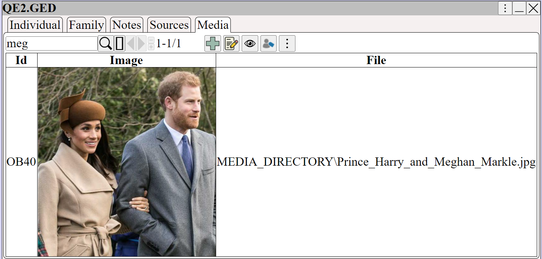Screen dimensions: 542x259
Task: Close the QE2.GED window
Action: [x=533, y=8]
